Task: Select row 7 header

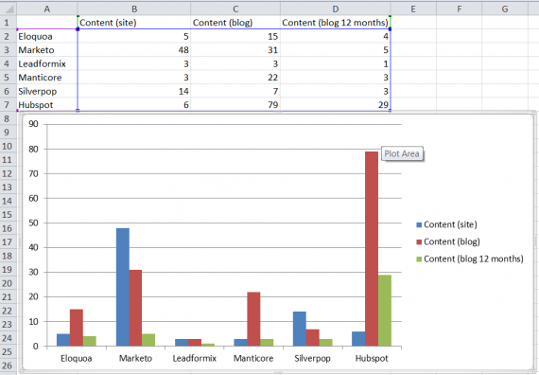Action: tap(8, 105)
